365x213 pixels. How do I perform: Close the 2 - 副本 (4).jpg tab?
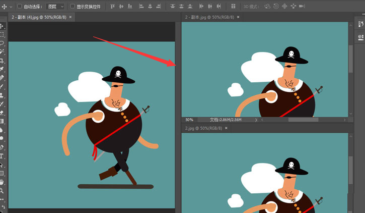pyautogui.click(x=70, y=17)
